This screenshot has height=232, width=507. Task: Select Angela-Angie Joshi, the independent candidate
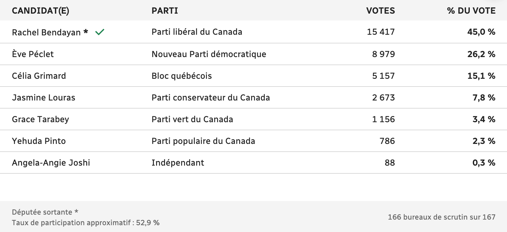51,163
